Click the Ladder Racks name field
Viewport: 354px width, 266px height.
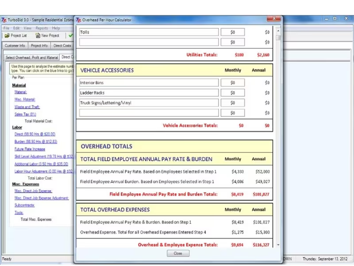coord(149,93)
